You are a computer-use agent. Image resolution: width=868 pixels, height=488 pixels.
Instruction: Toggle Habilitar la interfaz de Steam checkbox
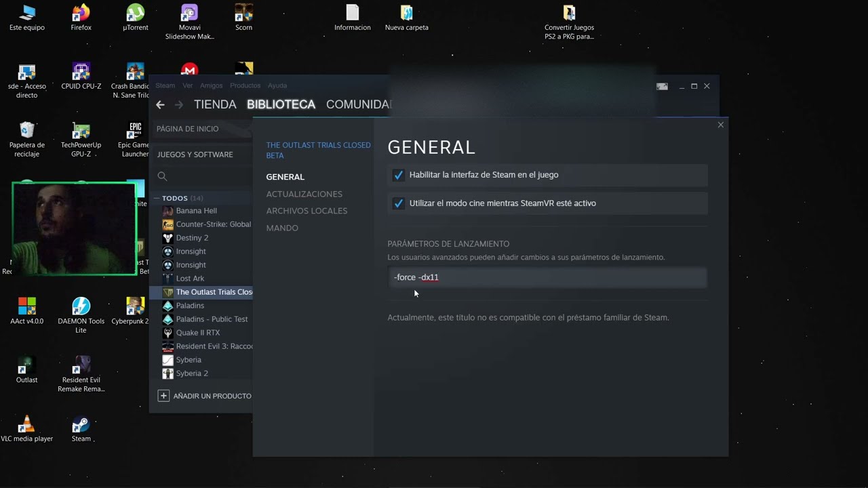click(398, 175)
